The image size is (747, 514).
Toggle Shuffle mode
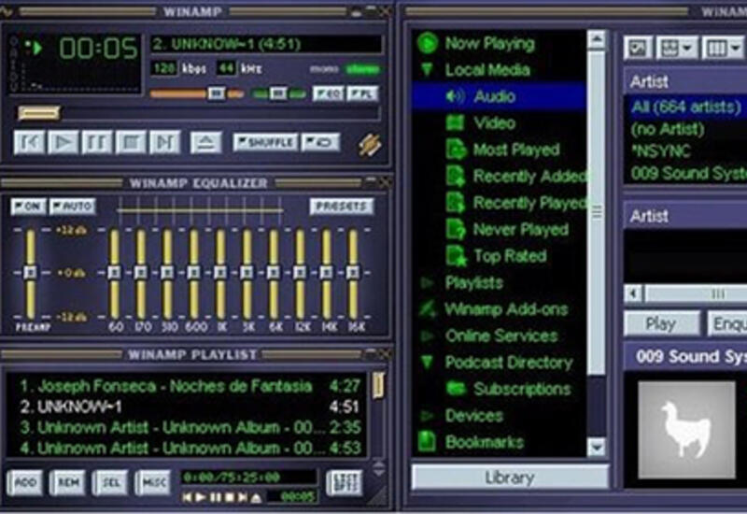coord(265,142)
